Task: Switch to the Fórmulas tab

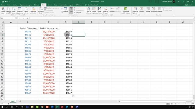Action: tap(37, 5)
